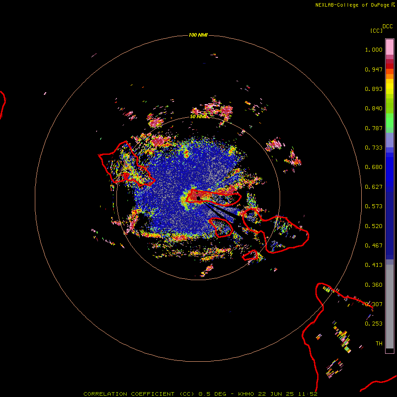
Task: Click the 0.360 scale value
Action: click(x=374, y=285)
